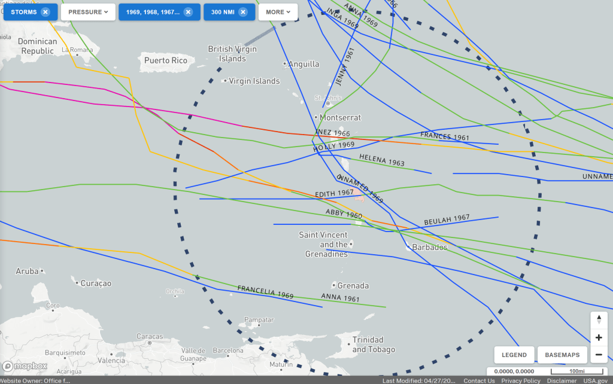
Task: Open the Contact Us link
Action: [479, 380]
